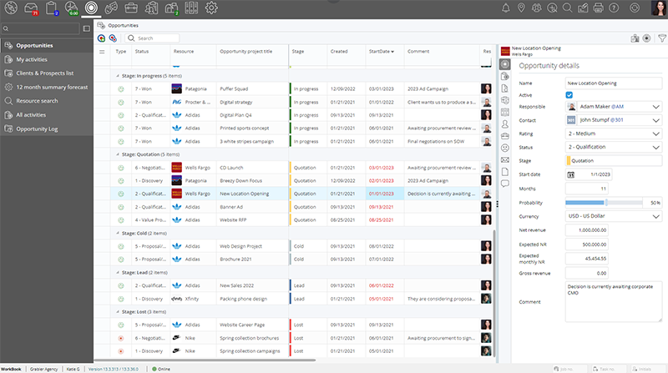Open Opportunity Log in sidebar
Viewport: 668px width, 373px height.
click(x=39, y=129)
